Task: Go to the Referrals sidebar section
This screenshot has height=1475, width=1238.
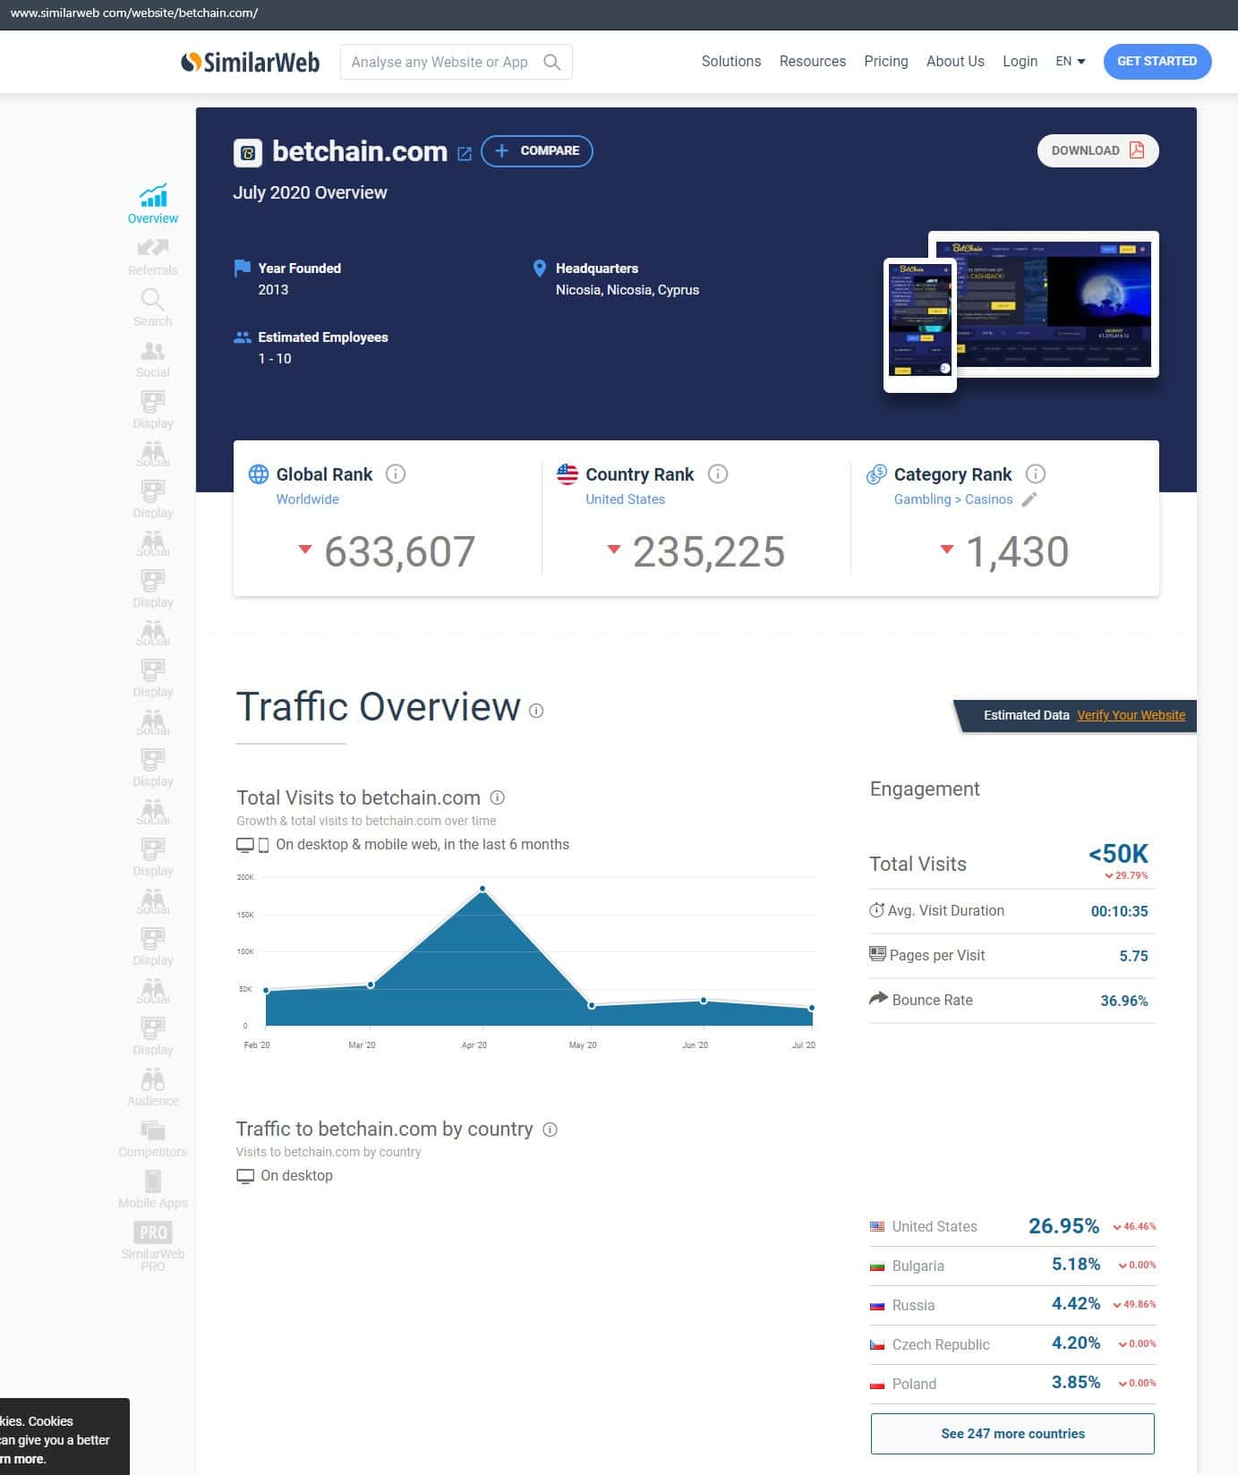Action: (x=153, y=257)
